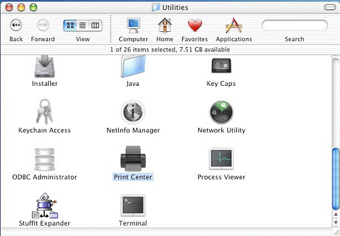The width and height of the screenshot is (340, 236).
Task: Click the "Keychain Access" label text
Action: (x=44, y=131)
